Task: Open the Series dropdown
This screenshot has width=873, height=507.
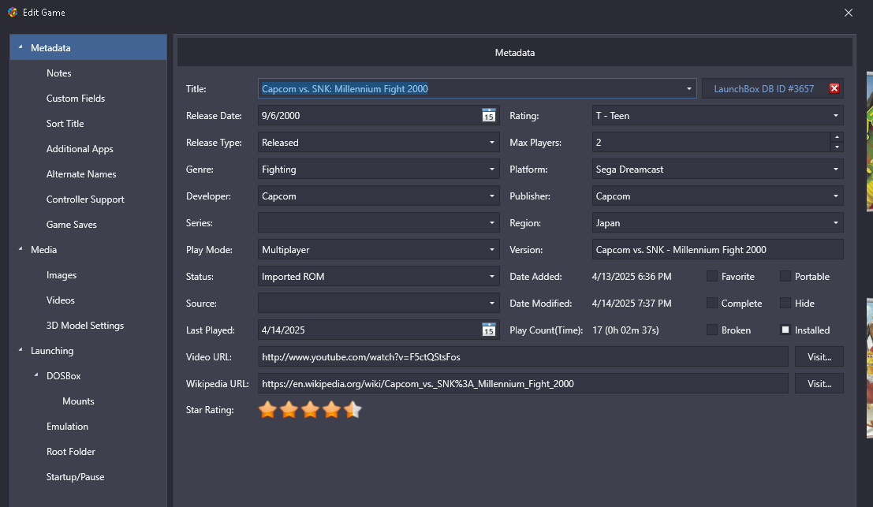Action: pos(379,222)
